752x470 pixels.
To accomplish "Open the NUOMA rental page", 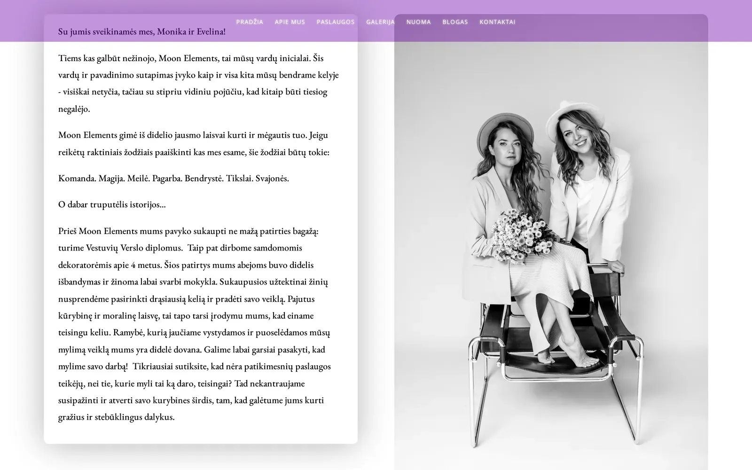I will coord(418,22).
